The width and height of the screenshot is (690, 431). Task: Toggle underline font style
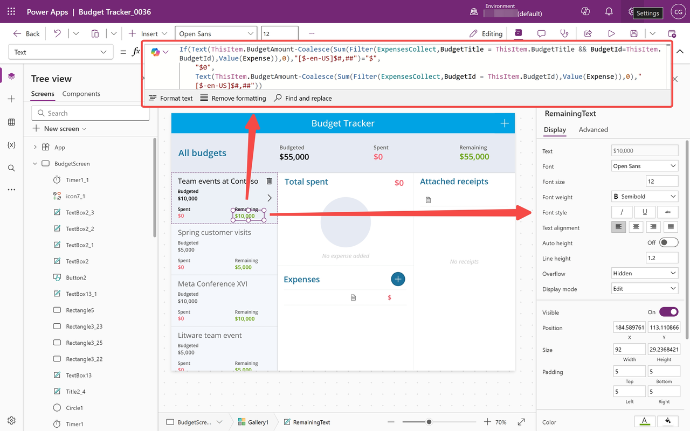(645, 212)
